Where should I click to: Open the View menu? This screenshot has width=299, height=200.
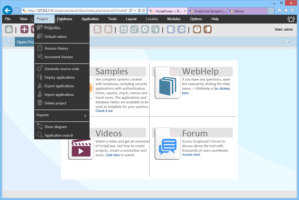(24, 19)
